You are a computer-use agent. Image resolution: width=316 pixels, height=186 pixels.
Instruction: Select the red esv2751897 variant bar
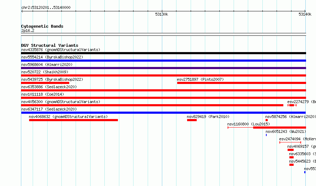[242, 83]
